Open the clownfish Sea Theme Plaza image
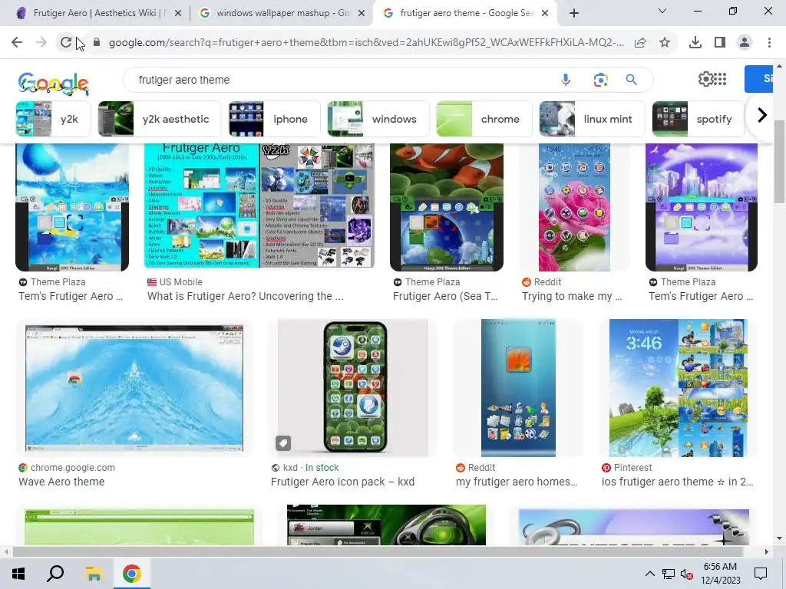Screen dimensions: 786x589 pyautogui.click(x=447, y=207)
